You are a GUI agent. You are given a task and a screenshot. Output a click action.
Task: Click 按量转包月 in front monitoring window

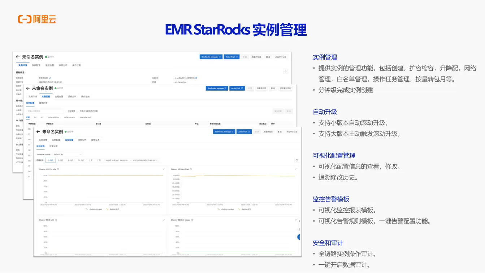(x=268, y=132)
